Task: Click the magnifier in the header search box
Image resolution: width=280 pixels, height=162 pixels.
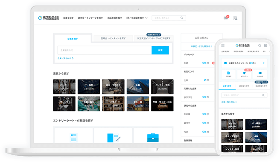Action: click(181, 18)
